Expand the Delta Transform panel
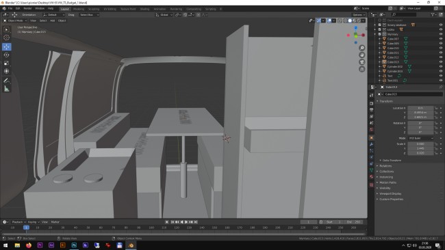Screen dimensions: 445x250 coord(392,161)
